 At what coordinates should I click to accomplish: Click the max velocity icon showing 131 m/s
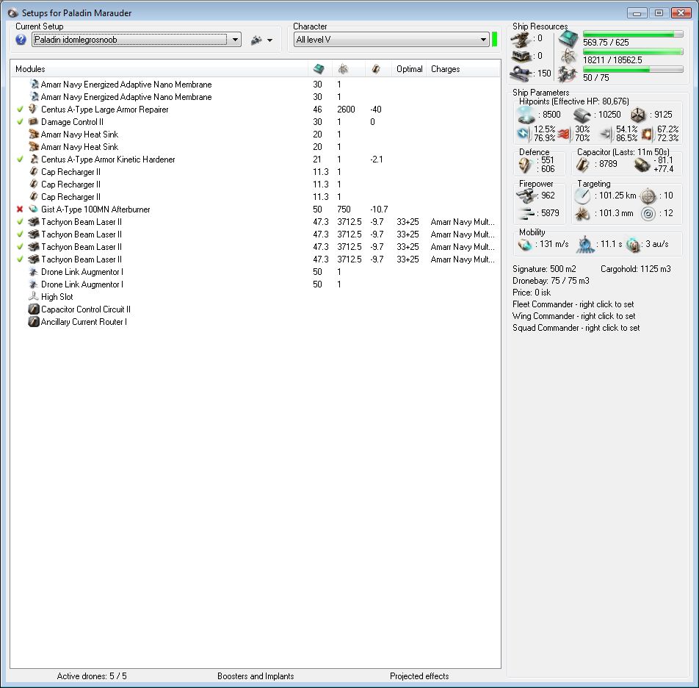pos(525,245)
